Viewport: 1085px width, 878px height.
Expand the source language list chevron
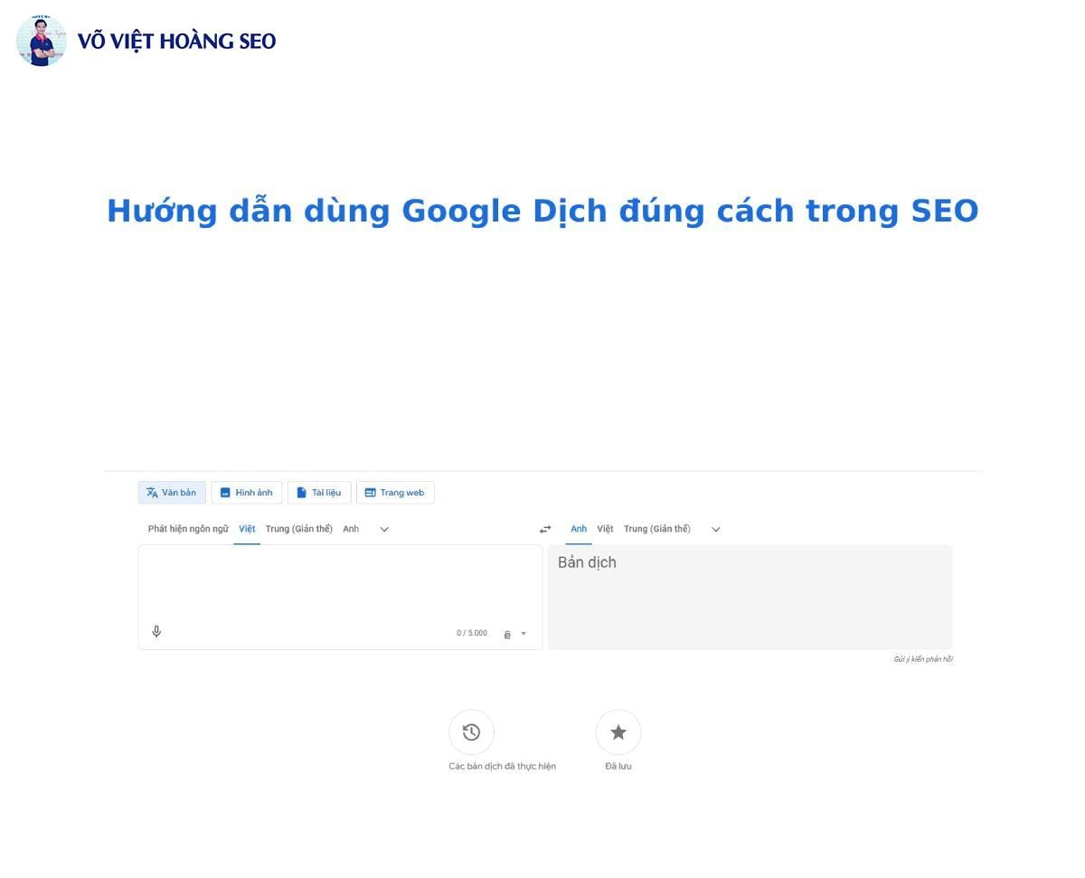coord(384,529)
